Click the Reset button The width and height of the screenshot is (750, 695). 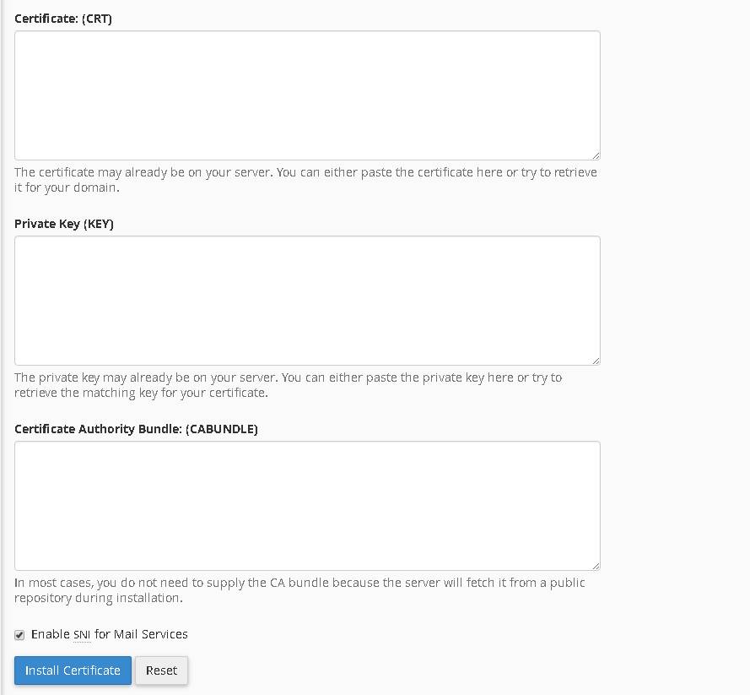161,671
